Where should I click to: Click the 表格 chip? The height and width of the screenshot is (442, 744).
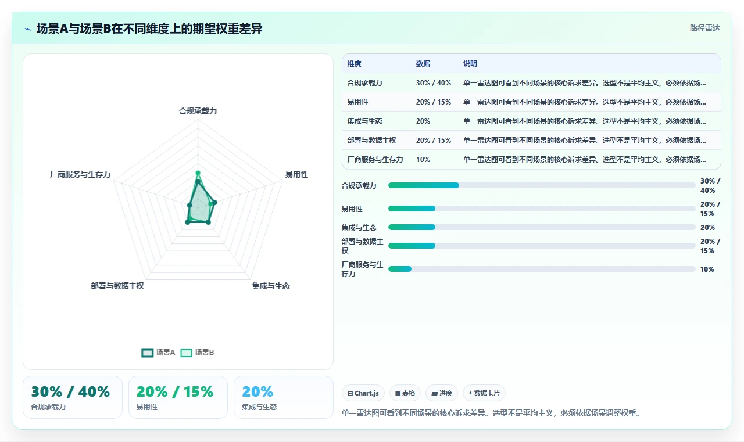coord(405,393)
